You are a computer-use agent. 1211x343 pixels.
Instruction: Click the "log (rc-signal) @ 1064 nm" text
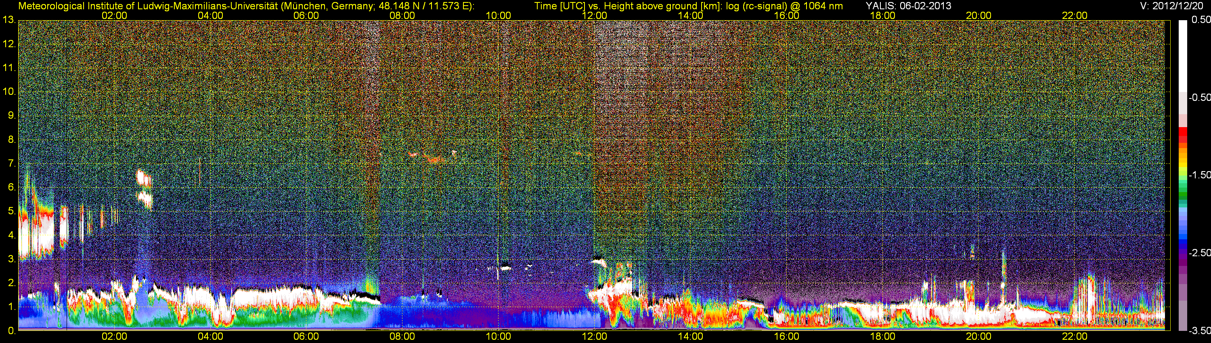[784, 6]
